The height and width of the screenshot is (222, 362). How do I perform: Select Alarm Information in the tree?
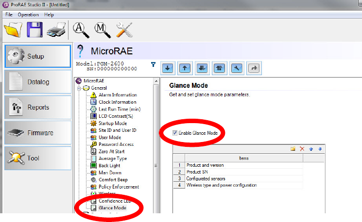[x=118, y=95]
